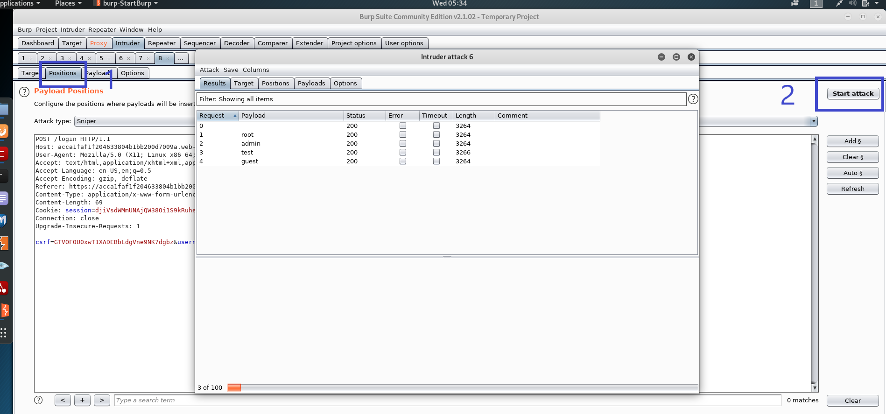Viewport: 886px width, 414px height.
Task: Toggle Error checkbox for request 0
Action: pyautogui.click(x=403, y=126)
